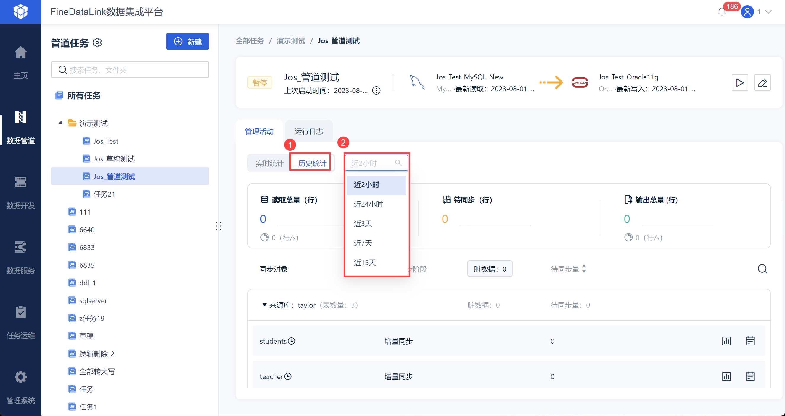Image resolution: width=785 pixels, height=416 pixels.
Task: Collapse the 演示测试 folder
Action: 60,123
